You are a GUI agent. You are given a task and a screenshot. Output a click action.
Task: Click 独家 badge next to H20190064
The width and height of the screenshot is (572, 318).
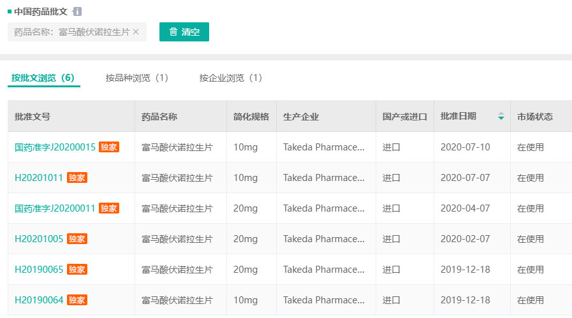[x=77, y=300]
